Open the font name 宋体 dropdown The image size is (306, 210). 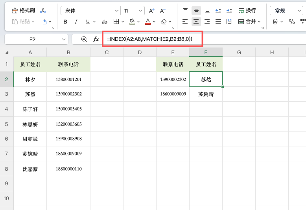click(x=117, y=11)
